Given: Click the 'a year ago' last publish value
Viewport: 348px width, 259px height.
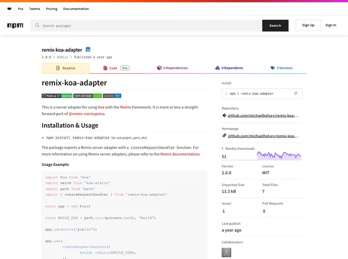Looking at the screenshot, I should coord(232,230).
